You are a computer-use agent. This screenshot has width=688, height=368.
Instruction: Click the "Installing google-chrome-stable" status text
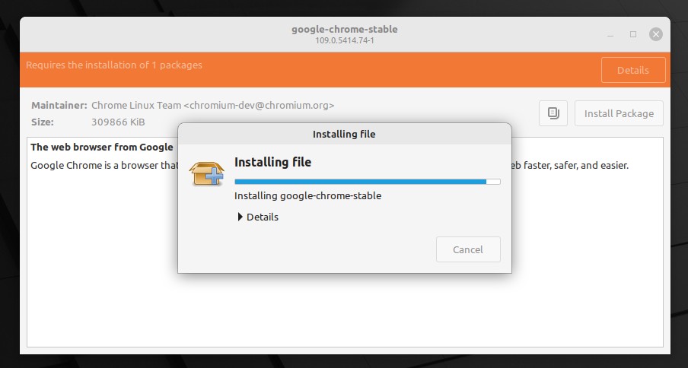[307, 196]
